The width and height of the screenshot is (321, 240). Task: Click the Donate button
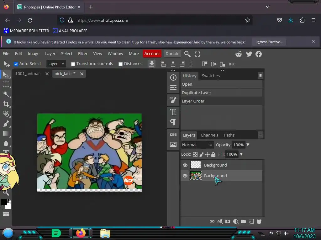coord(172,53)
